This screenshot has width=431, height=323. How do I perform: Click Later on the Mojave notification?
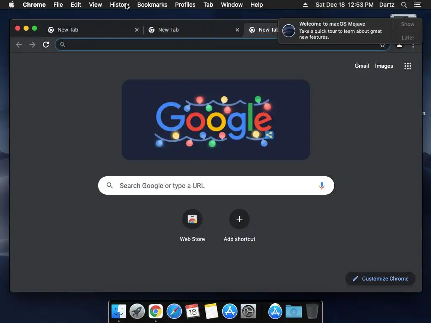[407, 37]
